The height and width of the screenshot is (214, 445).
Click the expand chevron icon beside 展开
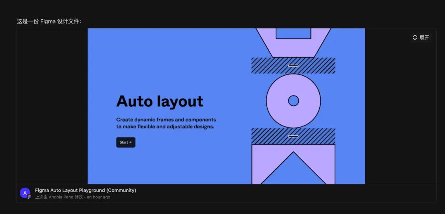point(415,37)
